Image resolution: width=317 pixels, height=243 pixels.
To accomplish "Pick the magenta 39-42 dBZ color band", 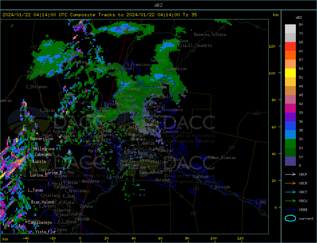I will coord(290,108).
